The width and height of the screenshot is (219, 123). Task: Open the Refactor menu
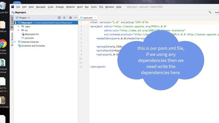(70, 7)
